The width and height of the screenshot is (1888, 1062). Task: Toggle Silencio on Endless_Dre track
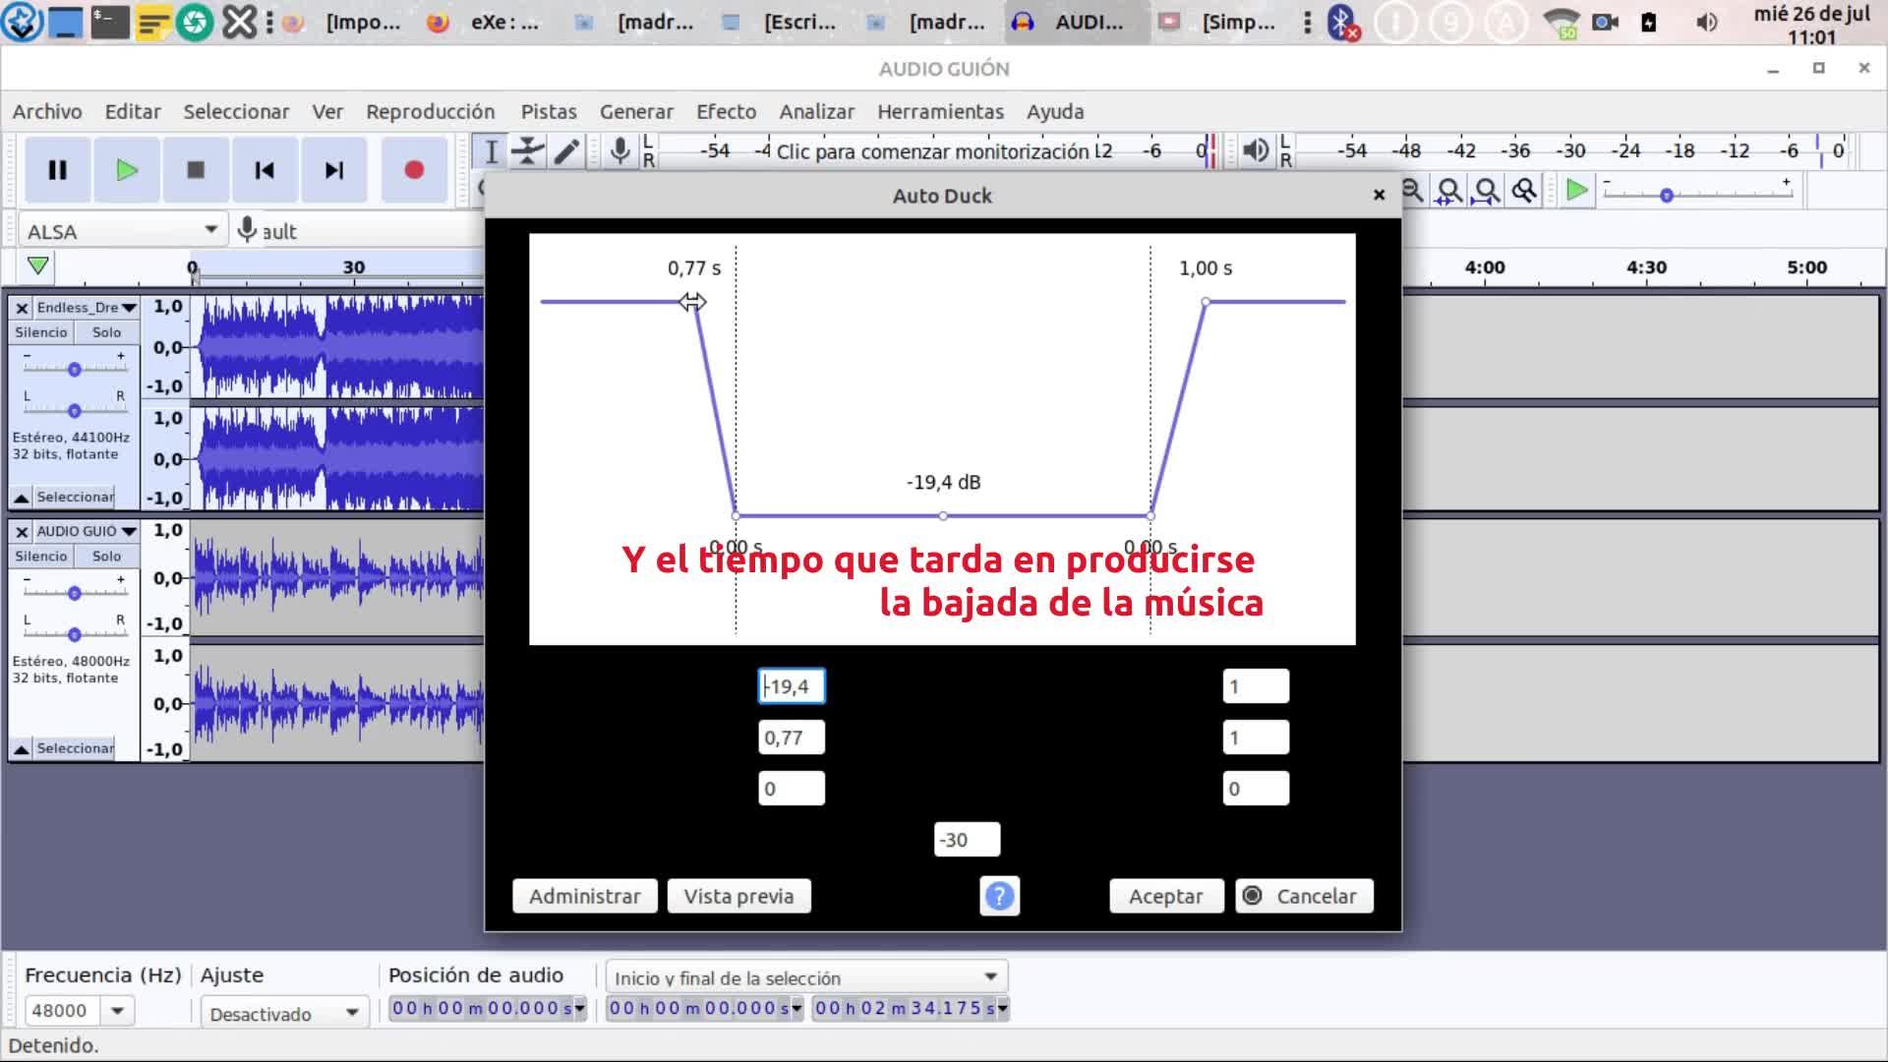pyautogui.click(x=41, y=332)
